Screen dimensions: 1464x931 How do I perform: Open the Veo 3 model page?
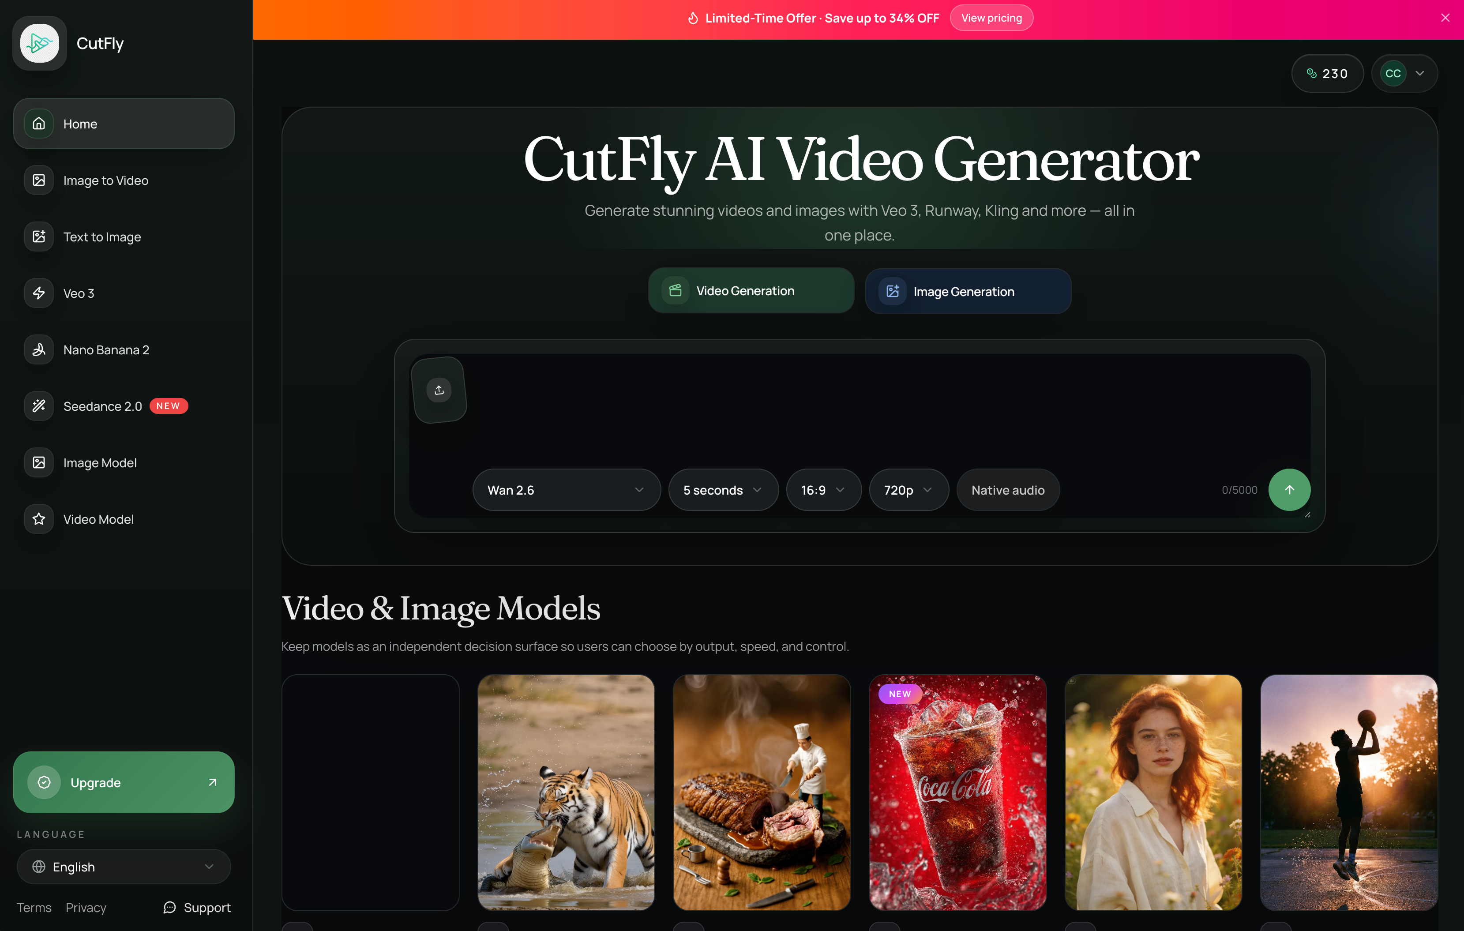(x=79, y=293)
